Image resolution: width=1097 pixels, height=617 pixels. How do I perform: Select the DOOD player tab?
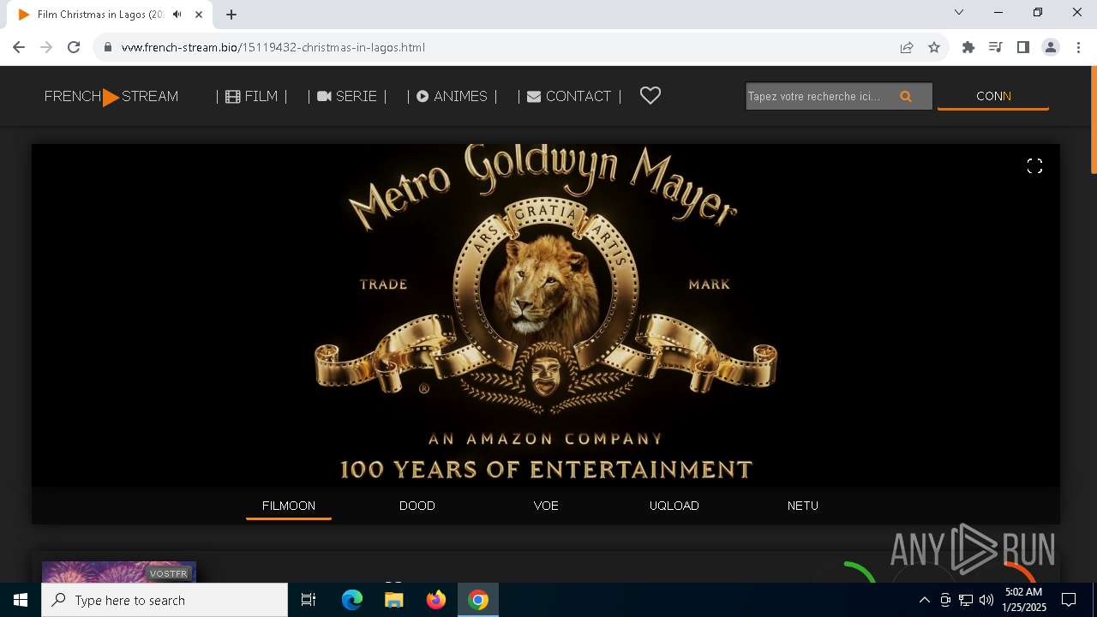(417, 506)
